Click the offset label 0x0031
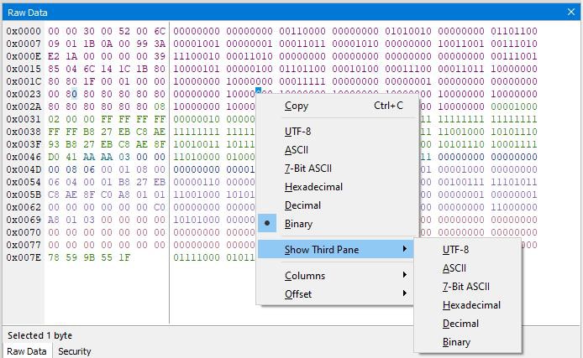Image resolution: width=583 pixels, height=358 pixels. coord(24,119)
